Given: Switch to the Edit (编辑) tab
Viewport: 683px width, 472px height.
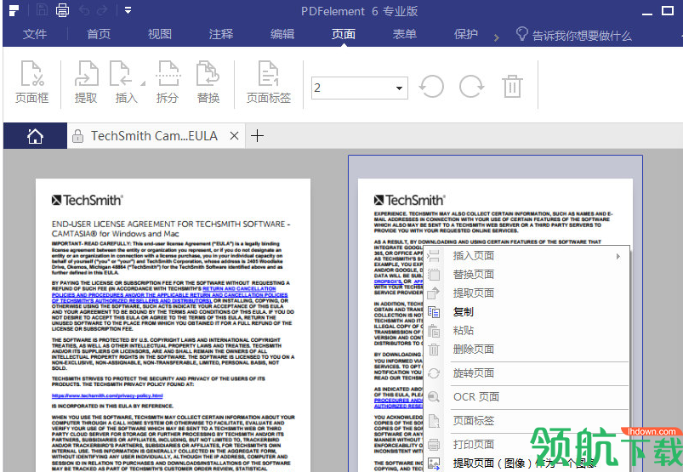Looking at the screenshot, I should 282,34.
